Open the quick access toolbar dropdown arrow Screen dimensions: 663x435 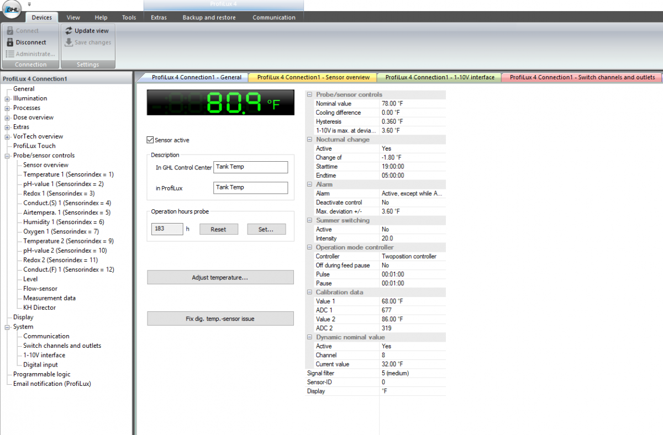[x=29, y=4]
